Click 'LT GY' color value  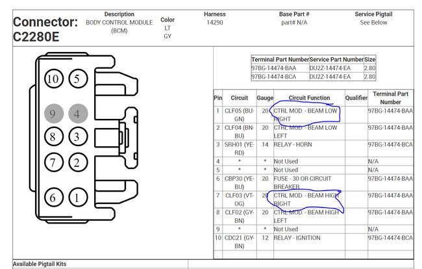pyautogui.click(x=168, y=32)
